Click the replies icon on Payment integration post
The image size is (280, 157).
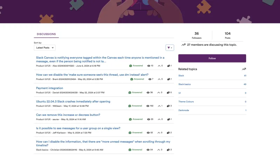(x=168, y=92)
